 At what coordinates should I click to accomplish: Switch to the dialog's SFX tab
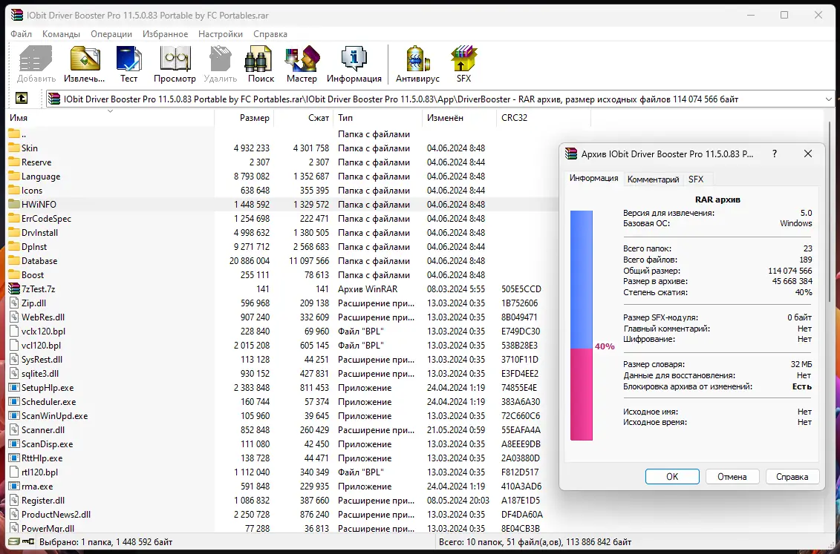pos(696,179)
